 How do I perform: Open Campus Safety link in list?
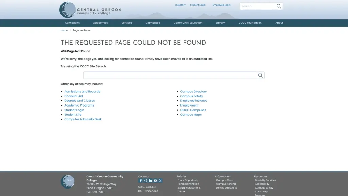coord(191,96)
